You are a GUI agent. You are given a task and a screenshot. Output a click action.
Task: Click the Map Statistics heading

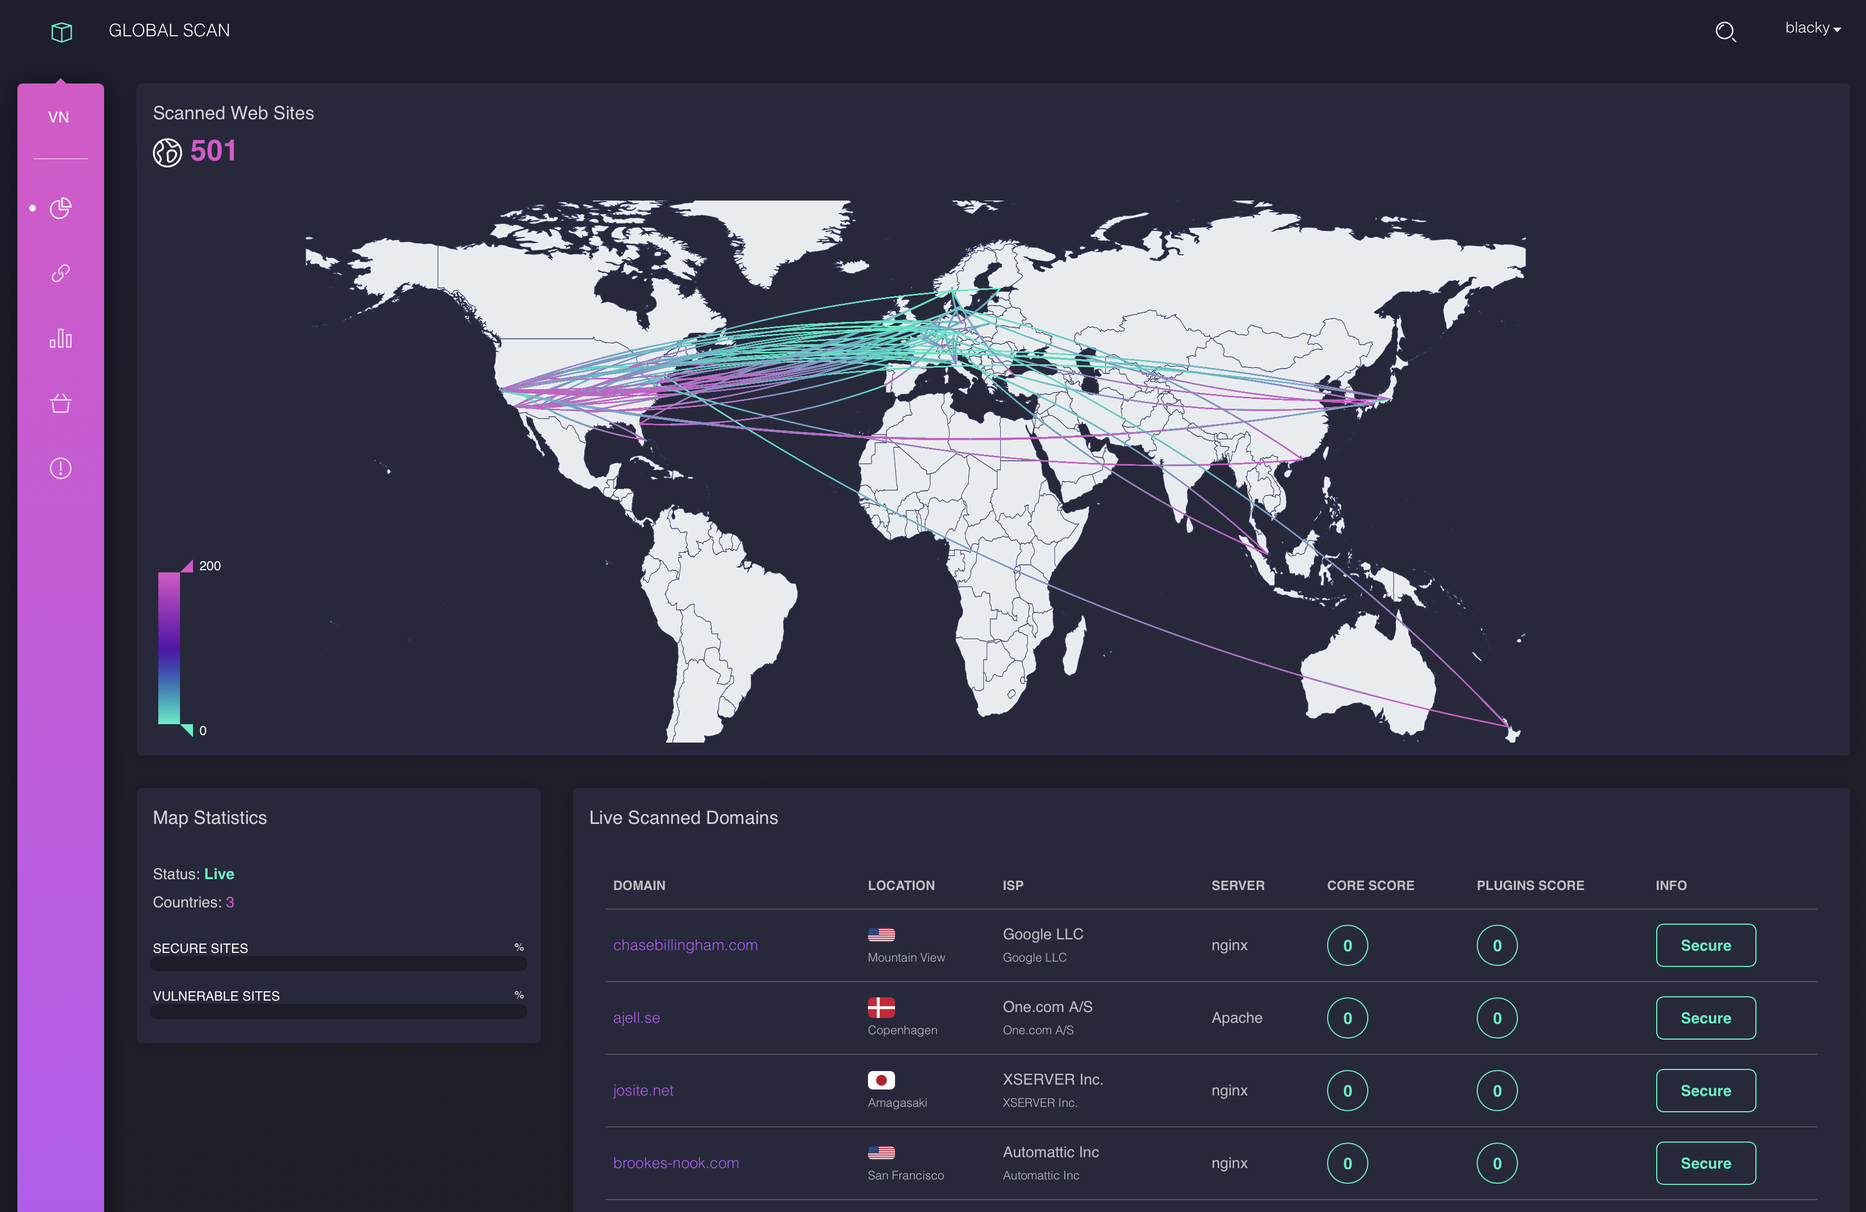pyautogui.click(x=209, y=818)
